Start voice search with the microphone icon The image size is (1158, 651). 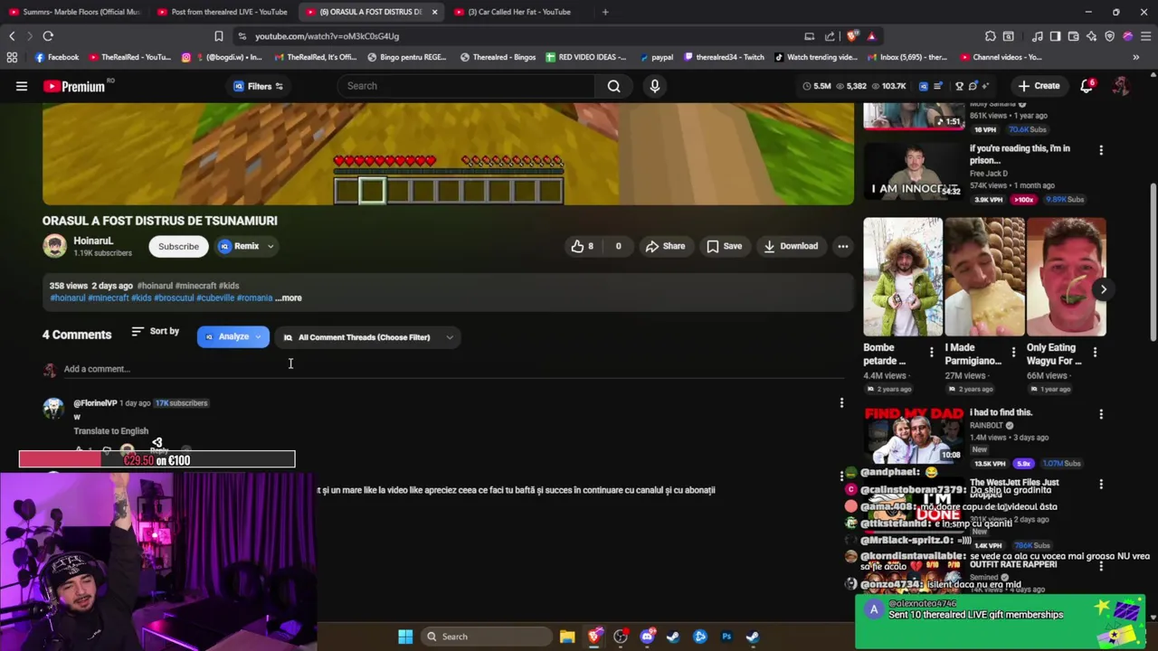pyautogui.click(x=655, y=86)
